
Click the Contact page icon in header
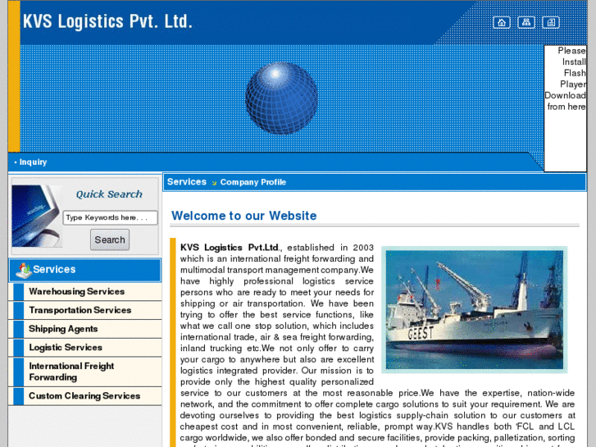[551, 22]
